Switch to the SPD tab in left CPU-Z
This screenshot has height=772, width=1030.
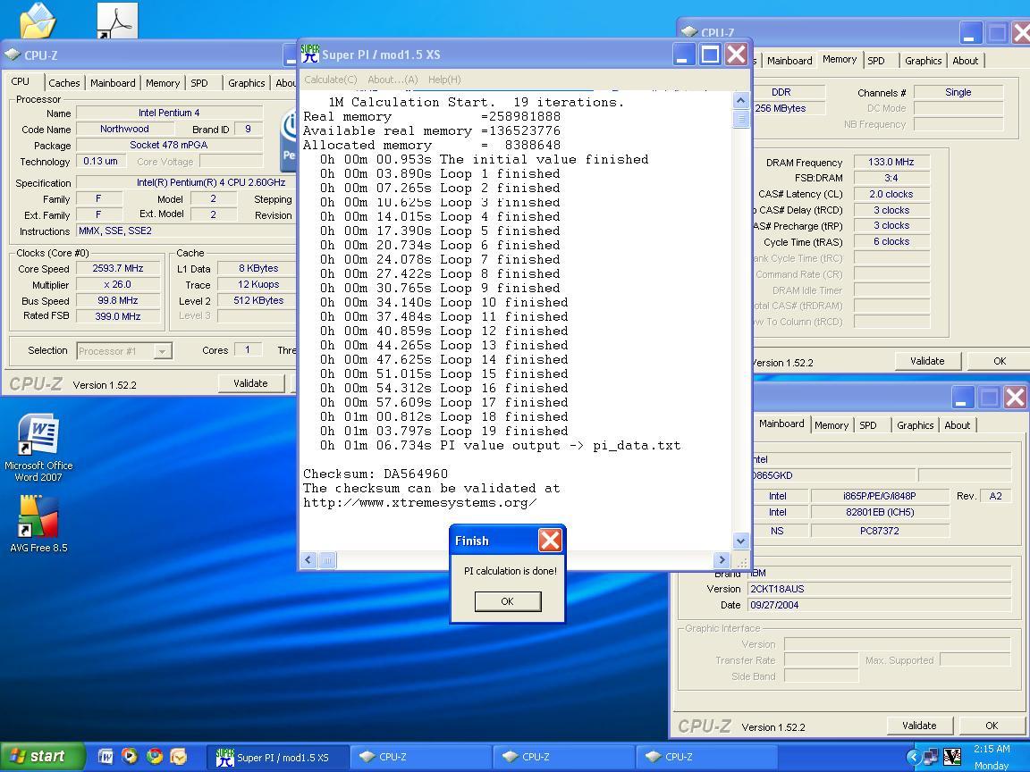pos(199,83)
